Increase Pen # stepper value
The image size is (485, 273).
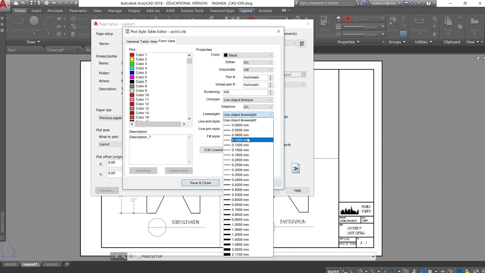[x=271, y=76]
